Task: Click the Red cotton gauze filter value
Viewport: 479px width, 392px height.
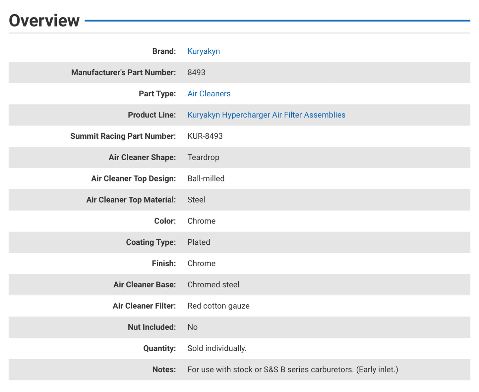Action: (x=218, y=306)
